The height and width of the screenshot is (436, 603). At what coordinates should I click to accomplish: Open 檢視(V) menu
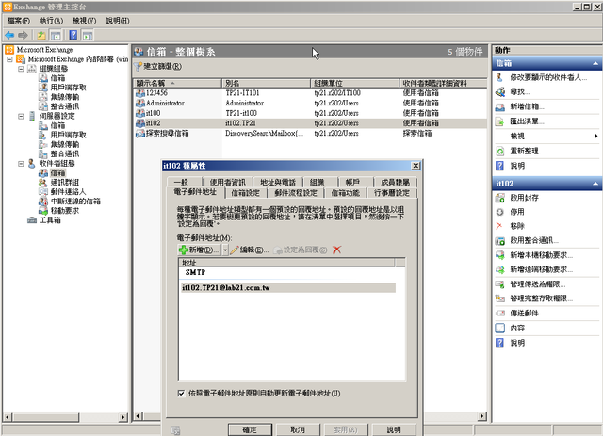(x=84, y=21)
